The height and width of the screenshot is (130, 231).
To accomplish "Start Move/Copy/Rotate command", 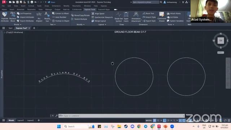I will tap(80, 15).
